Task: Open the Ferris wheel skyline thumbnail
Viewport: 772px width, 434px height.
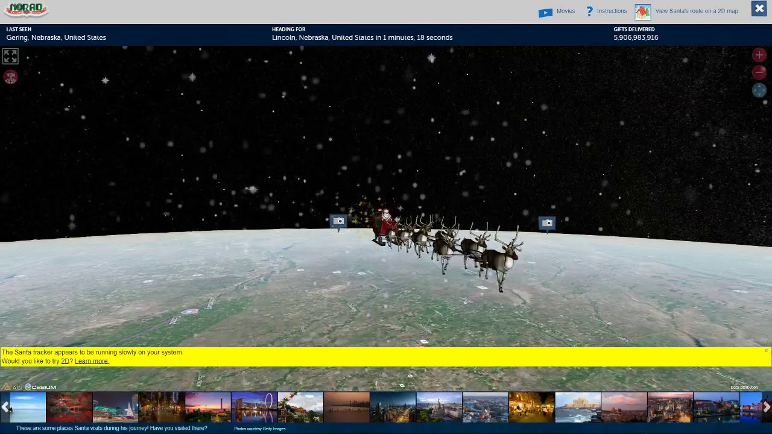Action: point(254,407)
